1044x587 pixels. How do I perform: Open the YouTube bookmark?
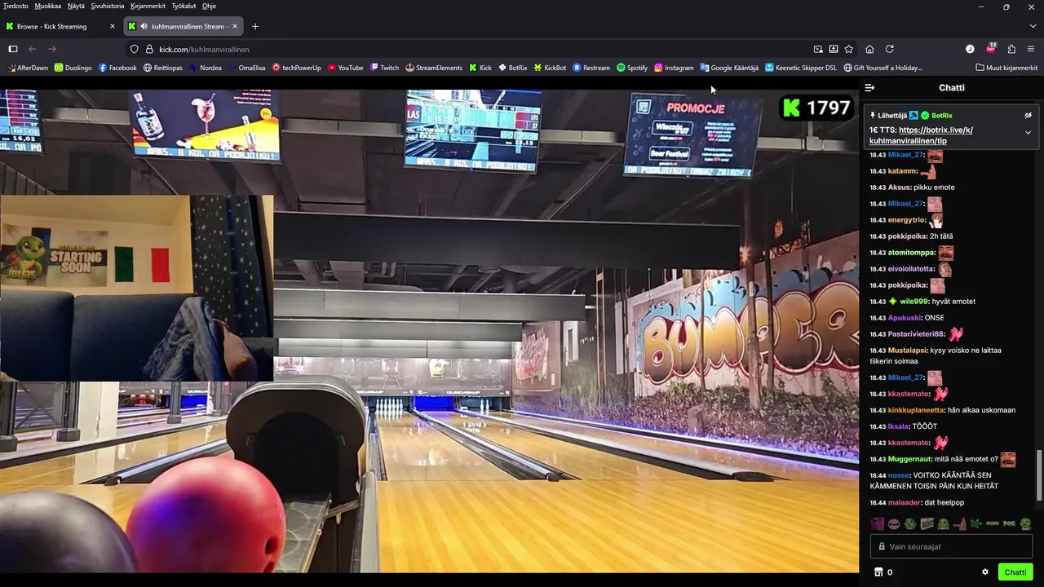(345, 68)
